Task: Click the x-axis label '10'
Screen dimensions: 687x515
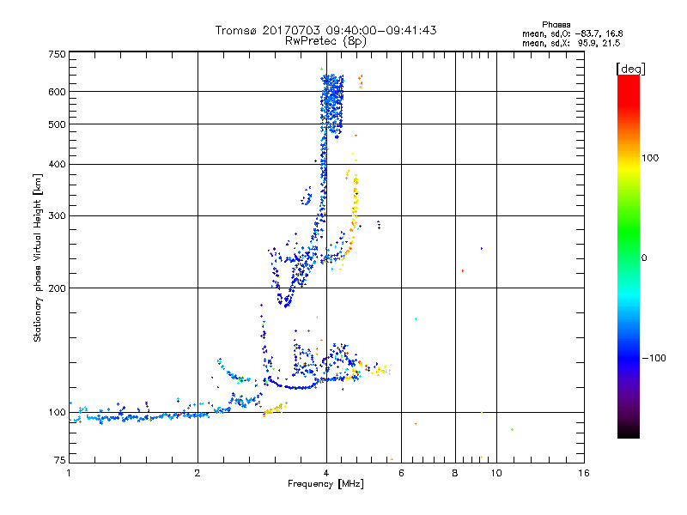Action: [x=496, y=473]
